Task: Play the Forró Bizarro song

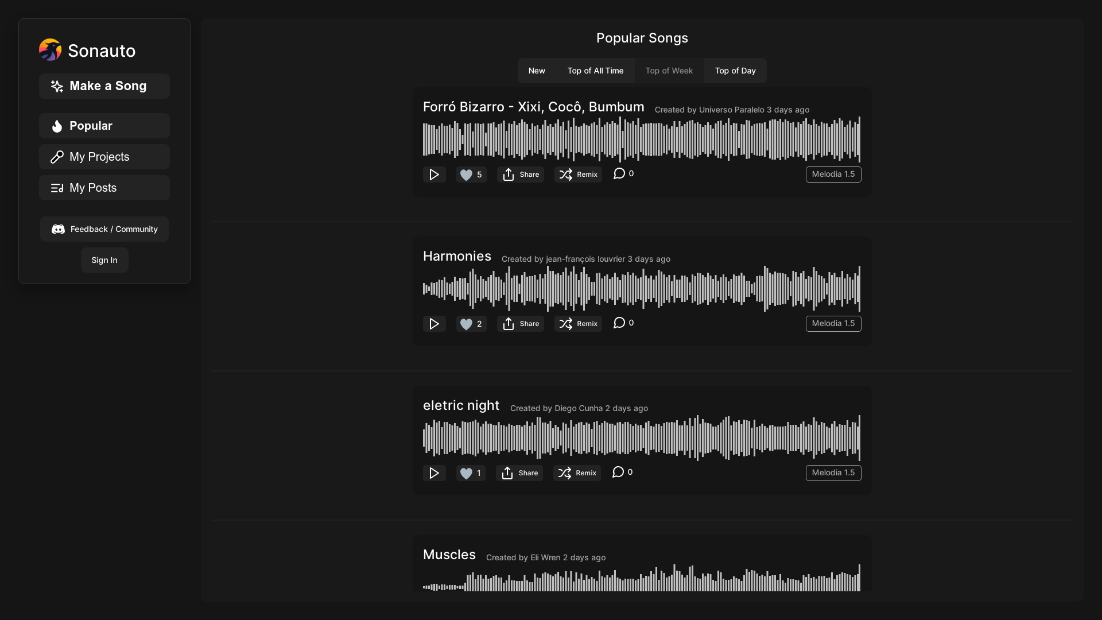Action: [x=434, y=175]
